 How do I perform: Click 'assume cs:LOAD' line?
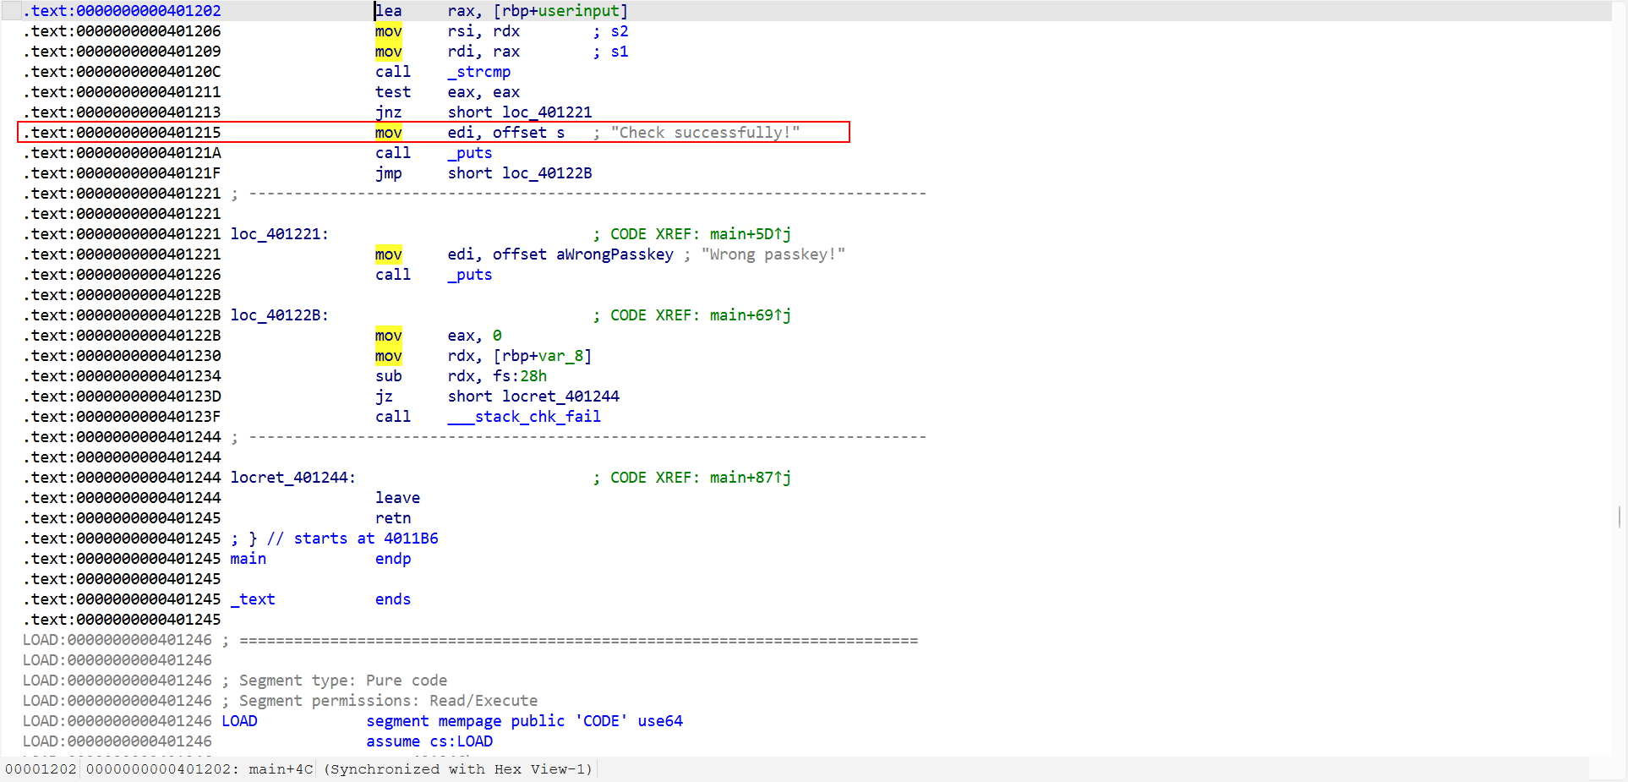[x=429, y=741]
